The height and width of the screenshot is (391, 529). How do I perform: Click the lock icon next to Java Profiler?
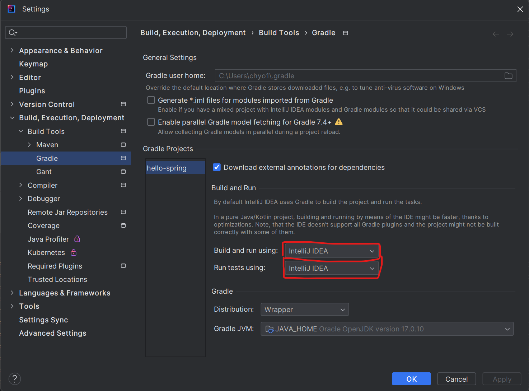coord(77,239)
